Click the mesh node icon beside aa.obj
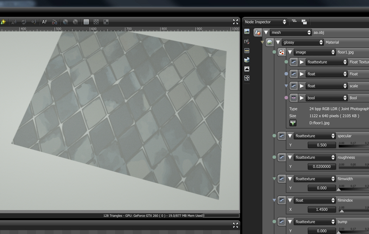 click(258, 32)
